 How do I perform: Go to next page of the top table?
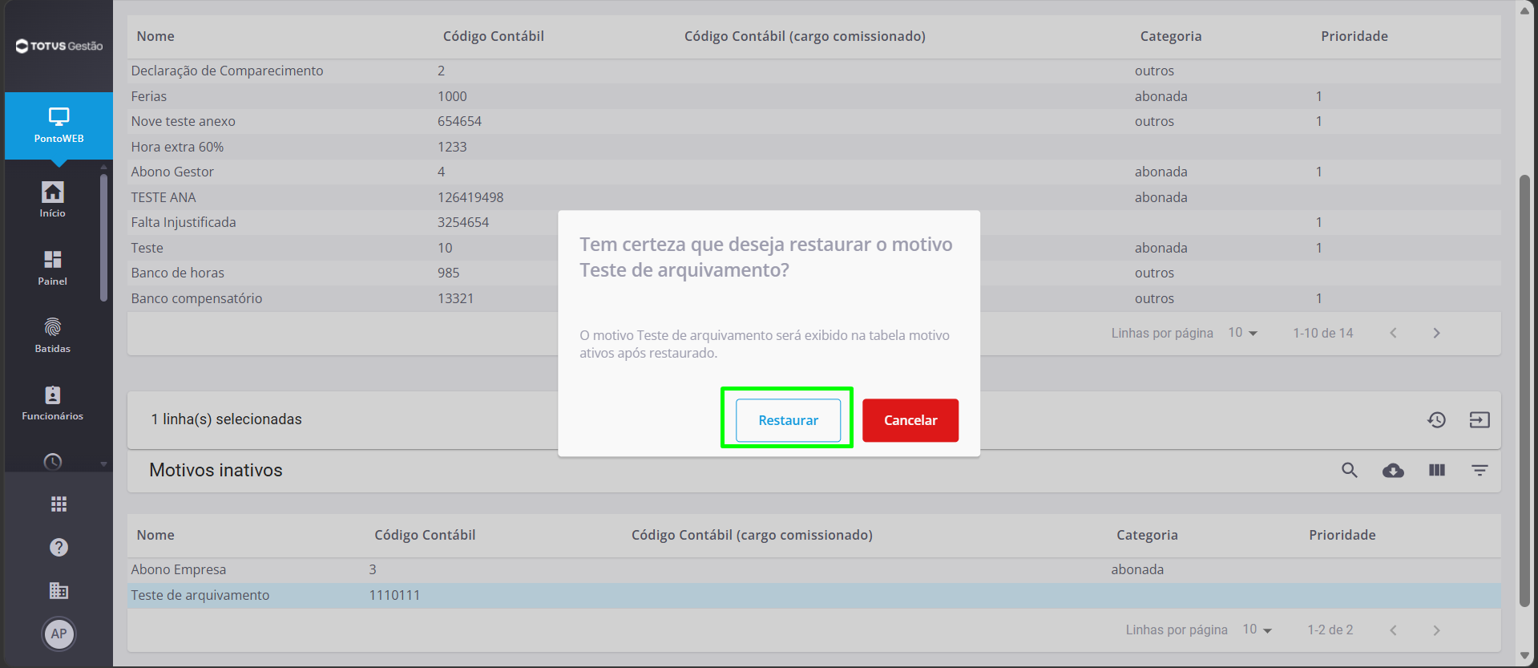tap(1436, 333)
